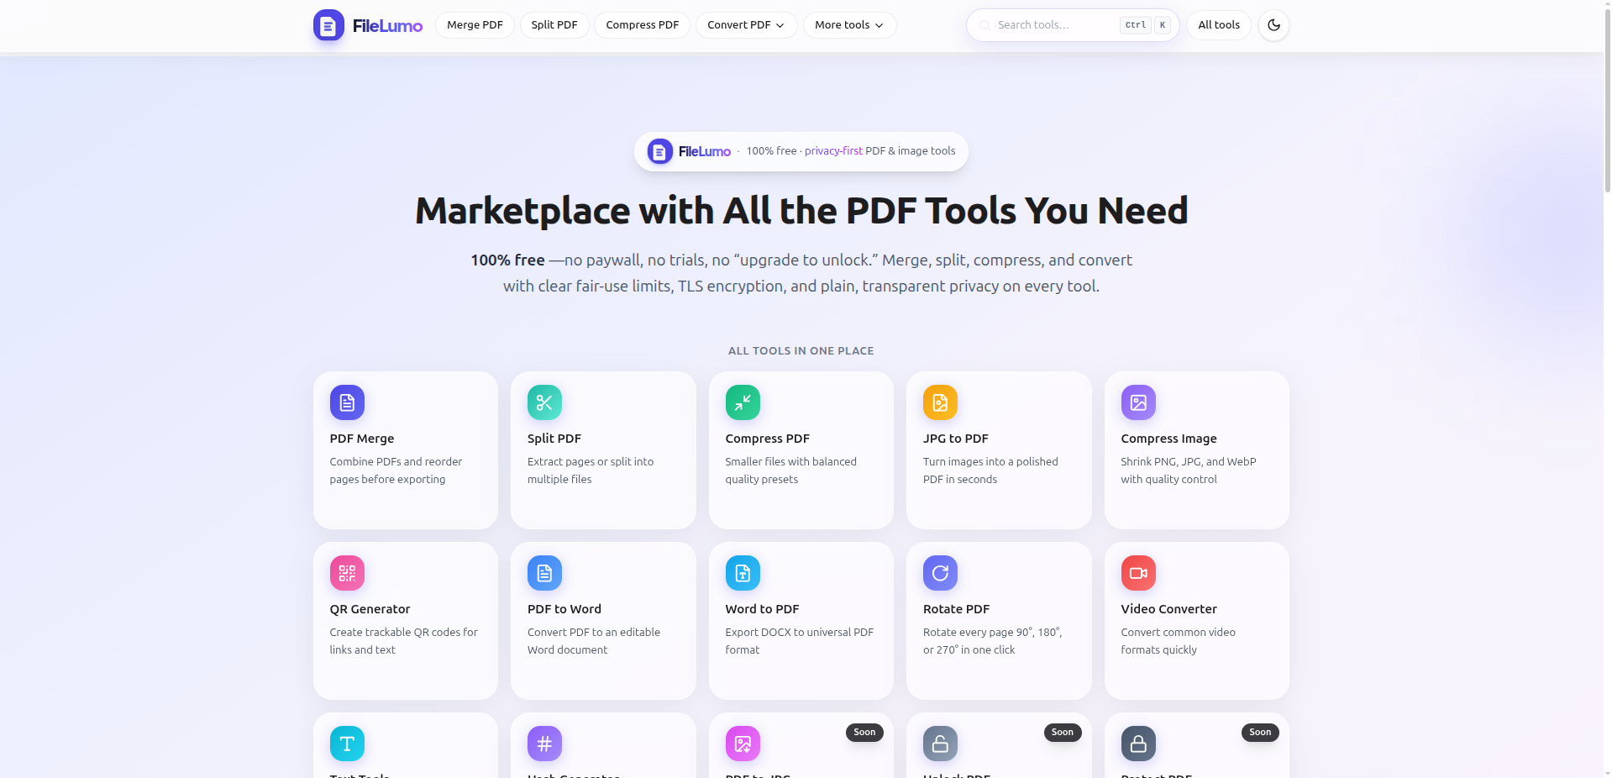Click the '100% free' bold text

point(507,260)
